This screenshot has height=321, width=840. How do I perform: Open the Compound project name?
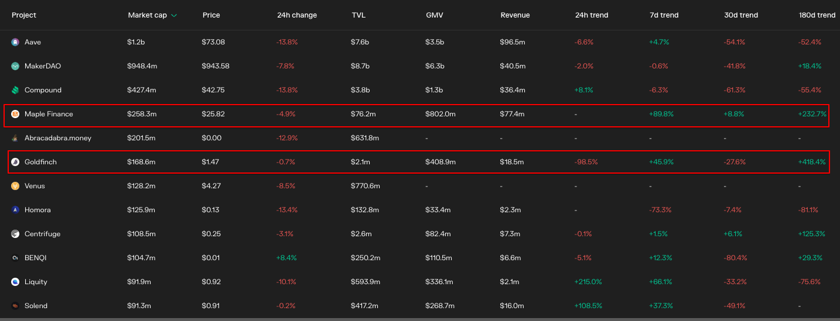point(43,90)
